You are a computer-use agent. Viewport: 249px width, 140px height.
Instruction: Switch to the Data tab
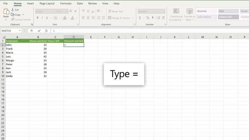click(x=80, y=3)
